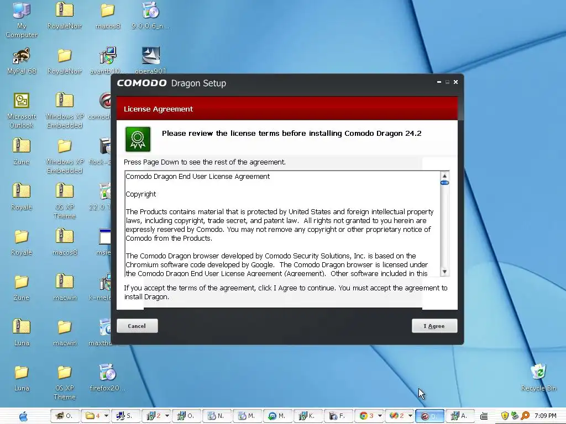Cancel the Comodo Dragon setup
The image size is (566, 424).
pos(137,326)
